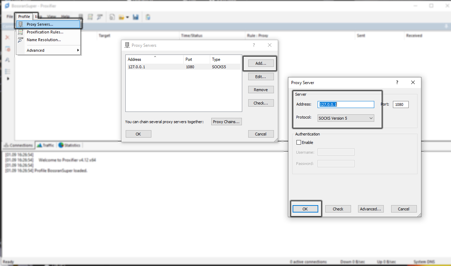The height and width of the screenshot is (266, 451).
Task: Click the red X icon in left sidebar
Action: 7,37
